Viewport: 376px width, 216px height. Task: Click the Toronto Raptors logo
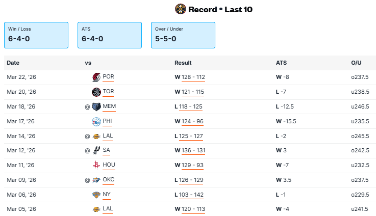coord(96,92)
